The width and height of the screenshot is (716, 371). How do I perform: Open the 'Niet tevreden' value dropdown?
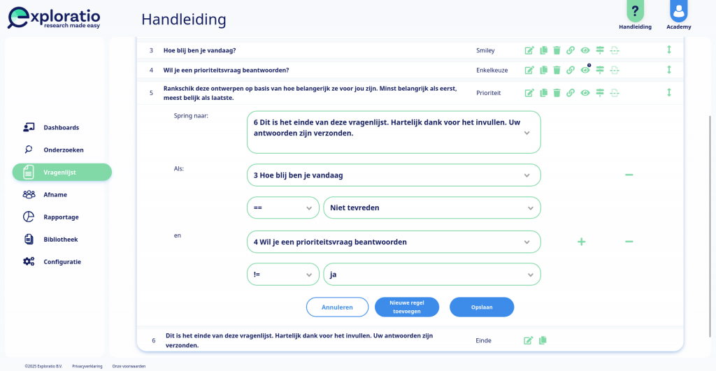pos(432,208)
